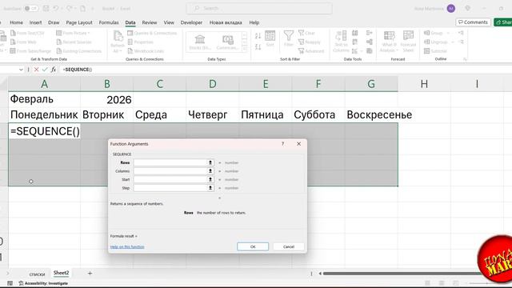Open the Outline group dialog launcher
Viewport: 512px width, 288px height.
click(x=465, y=59)
